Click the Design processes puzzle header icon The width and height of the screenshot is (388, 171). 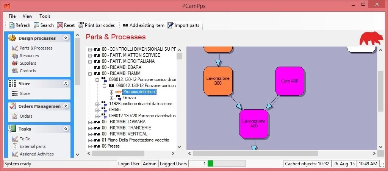pyautogui.click(x=12, y=38)
